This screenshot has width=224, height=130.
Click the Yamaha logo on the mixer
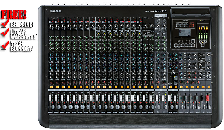[56, 11]
